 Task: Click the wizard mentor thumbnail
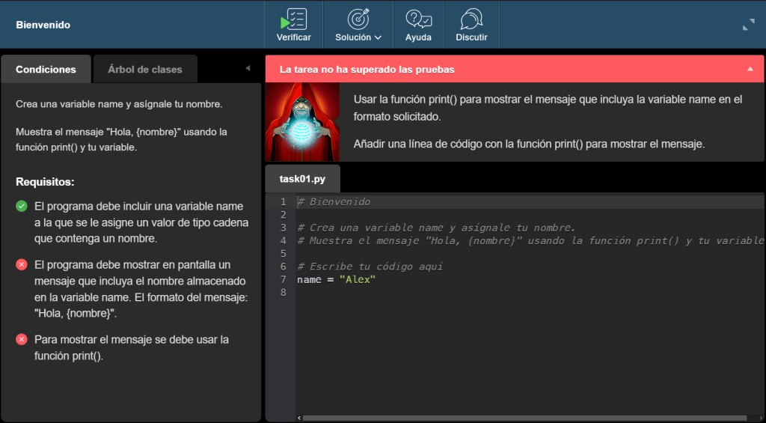pos(302,121)
